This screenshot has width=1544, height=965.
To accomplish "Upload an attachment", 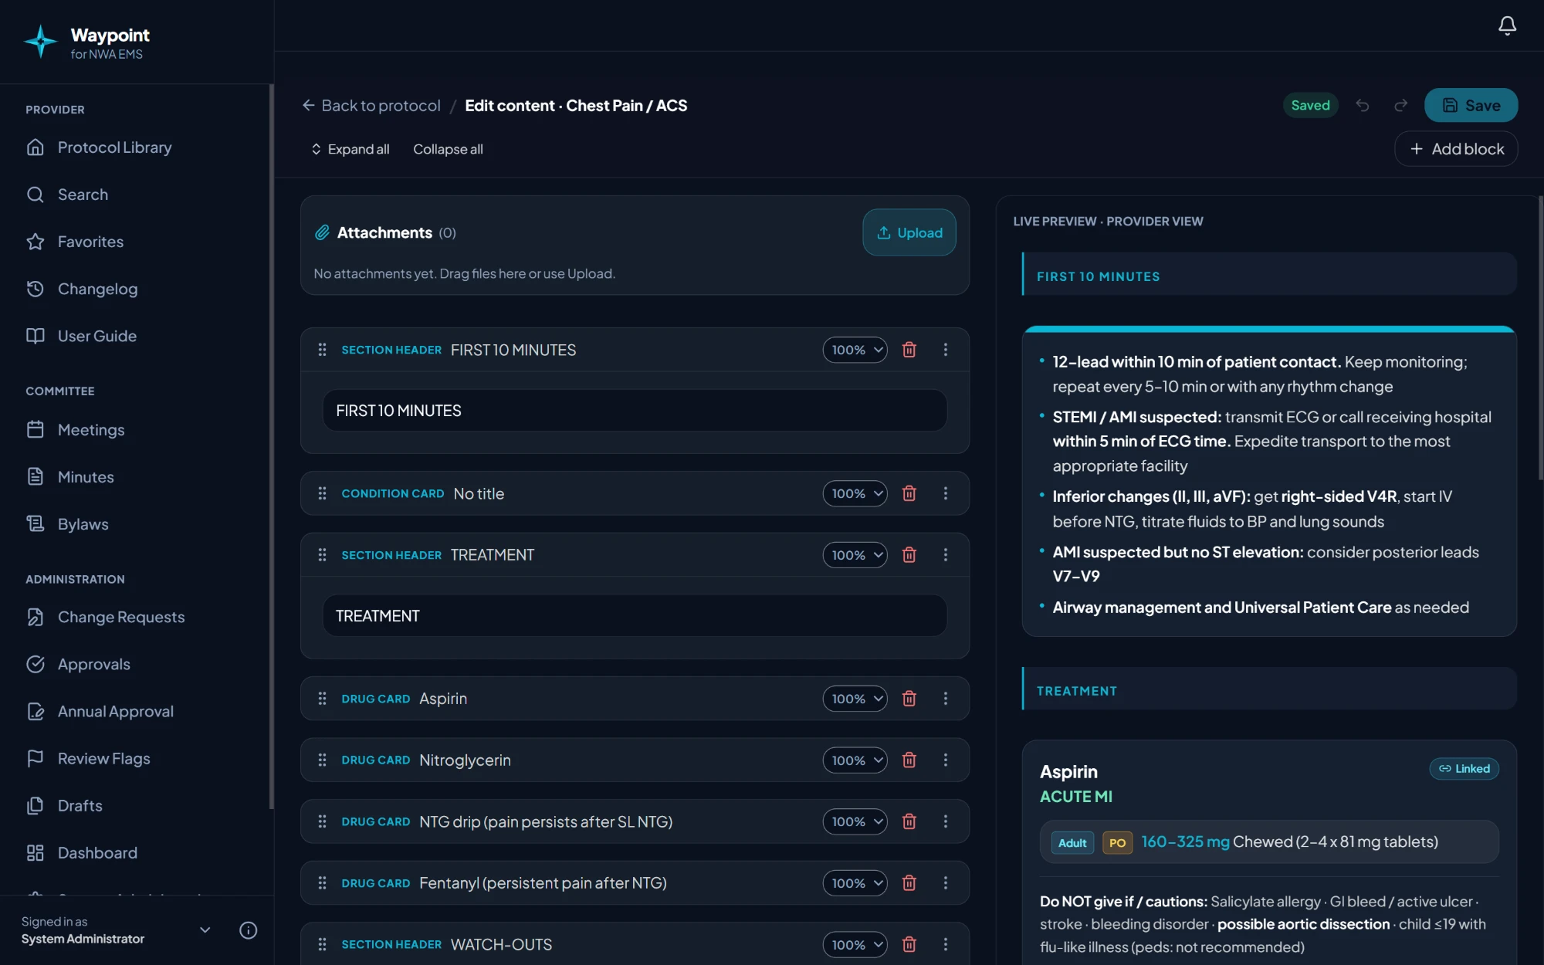I will click(909, 232).
